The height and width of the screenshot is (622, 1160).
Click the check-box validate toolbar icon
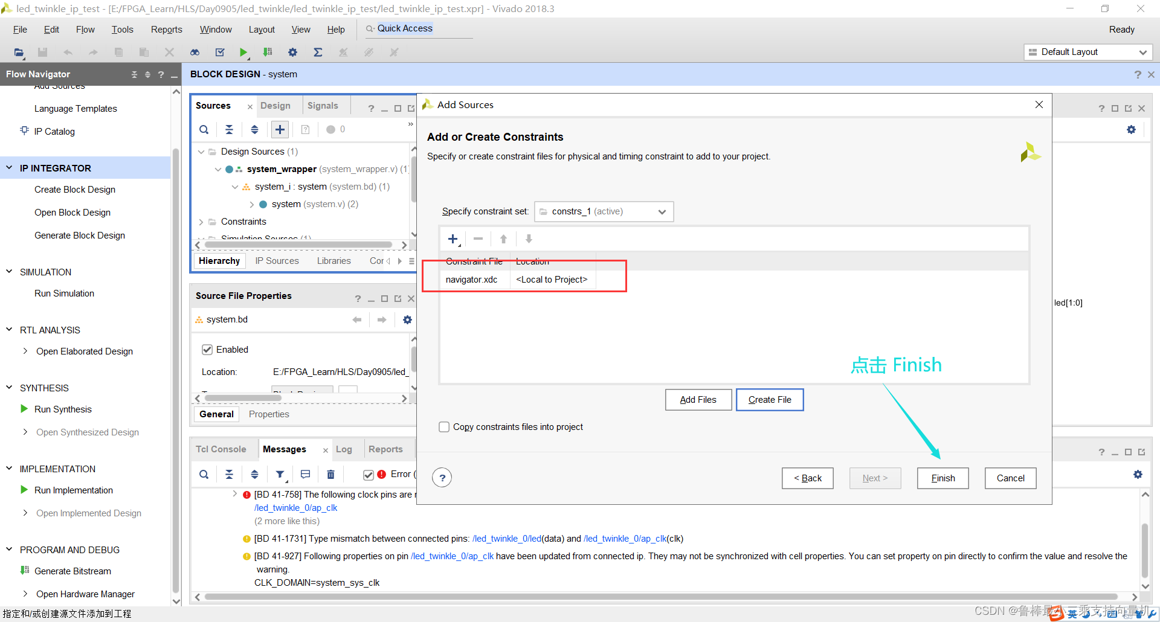click(220, 53)
